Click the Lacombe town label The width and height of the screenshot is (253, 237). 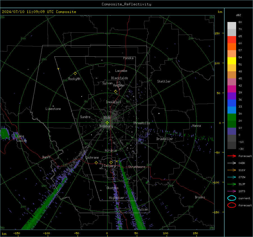pyautogui.click(x=121, y=71)
